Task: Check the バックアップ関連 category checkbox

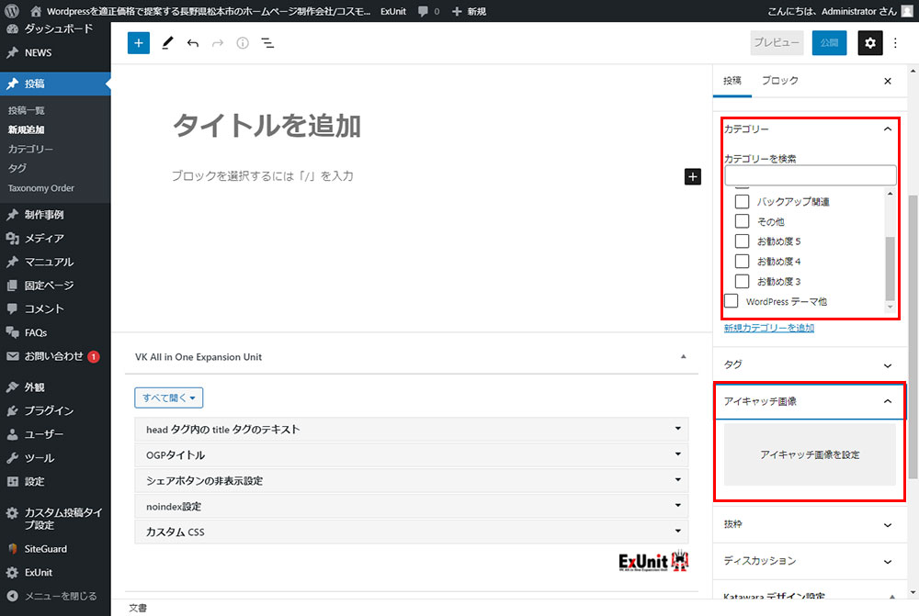Action: click(743, 201)
